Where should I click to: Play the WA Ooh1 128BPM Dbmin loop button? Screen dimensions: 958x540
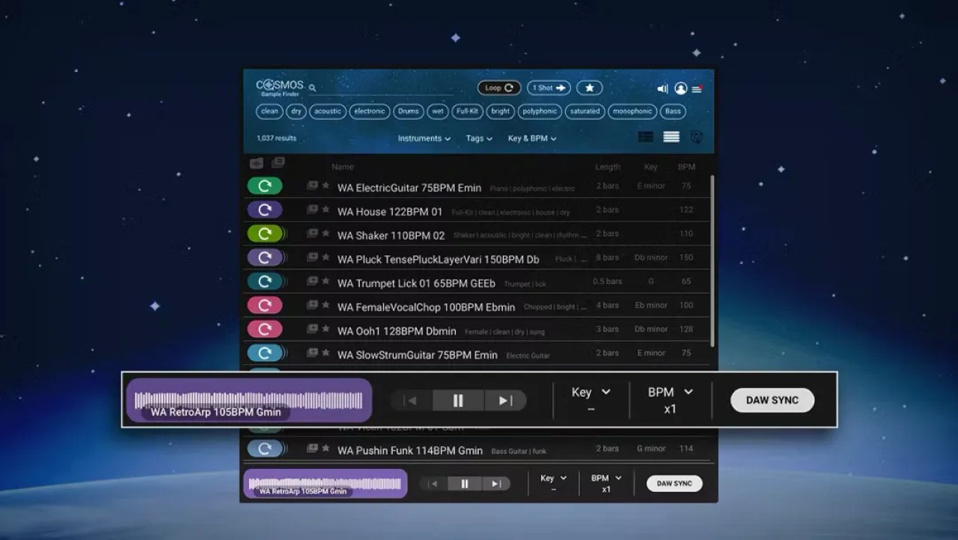point(265,330)
